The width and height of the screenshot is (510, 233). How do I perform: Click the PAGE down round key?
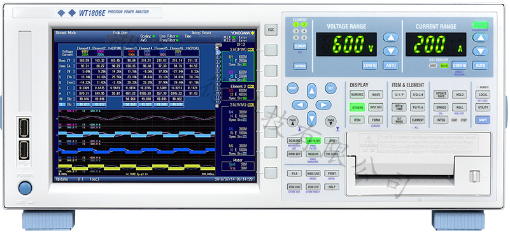pyautogui.click(x=331, y=122)
